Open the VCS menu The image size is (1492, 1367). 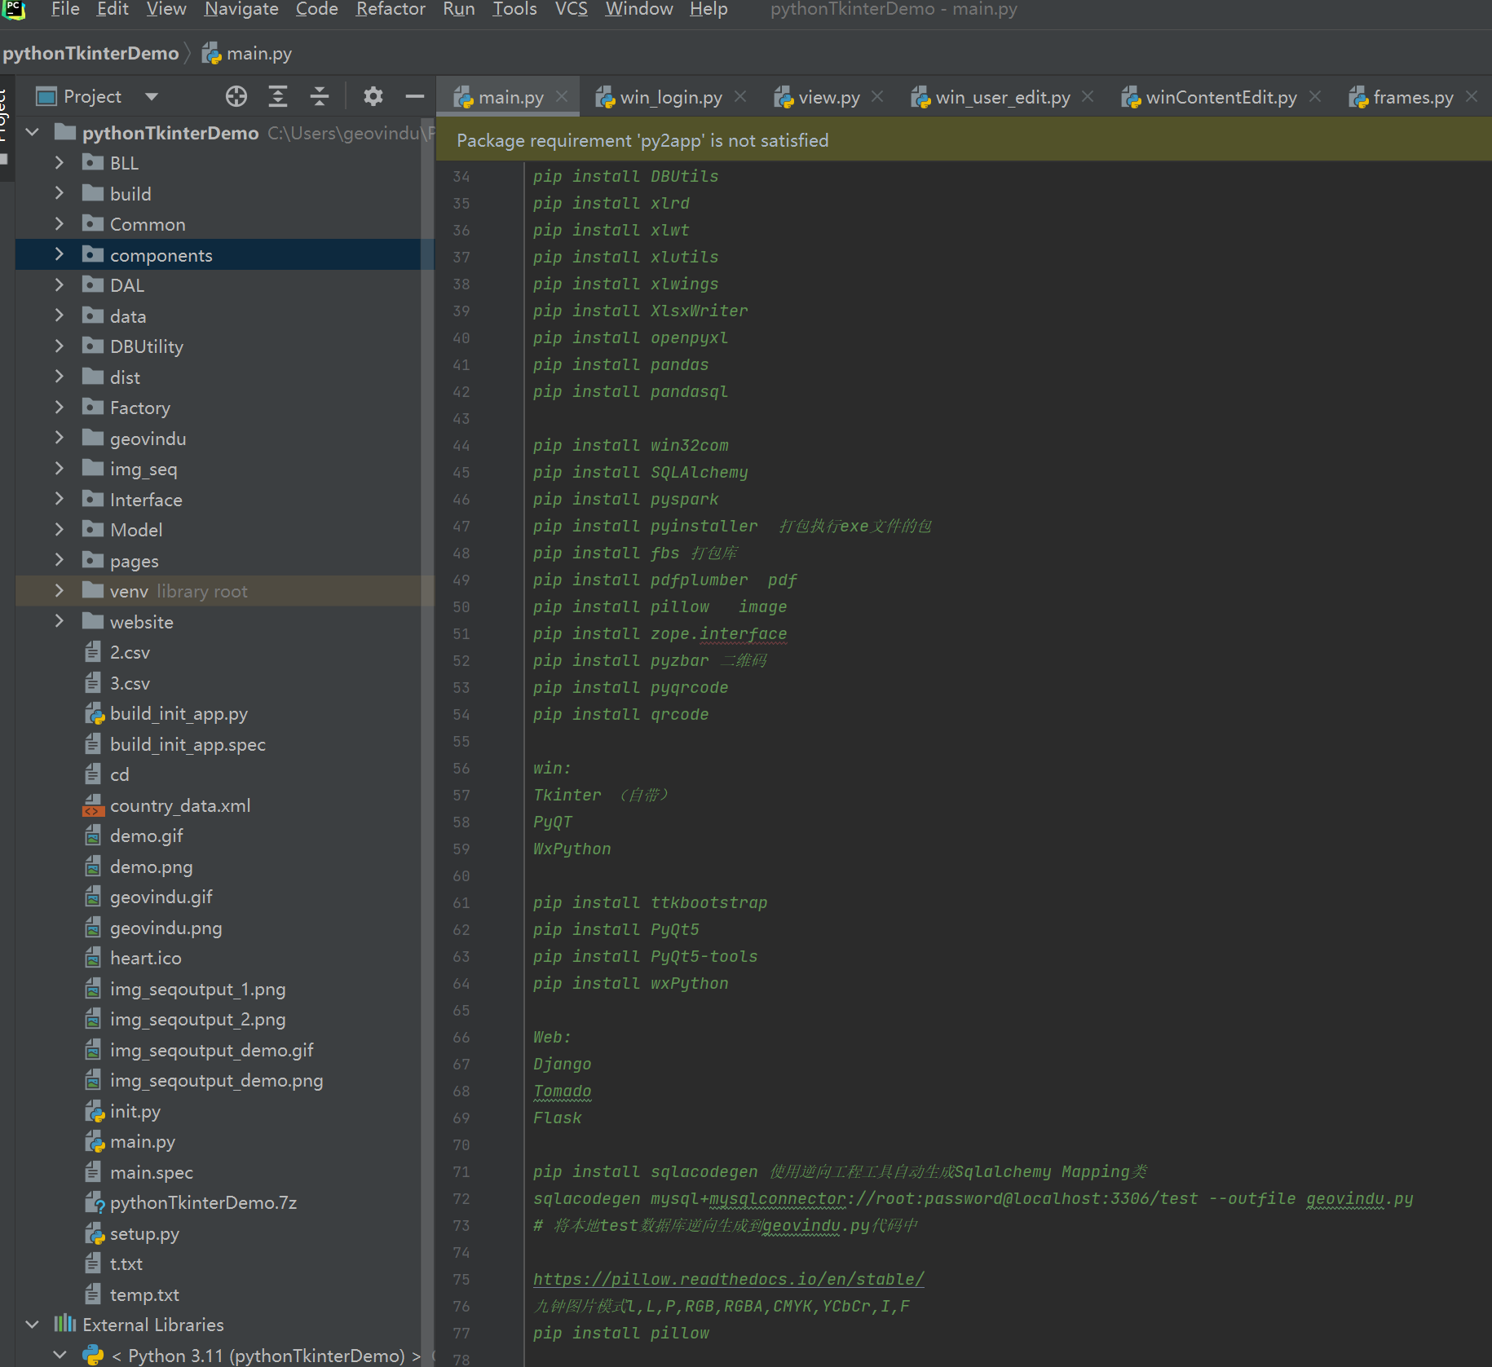pyautogui.click(x=571, y=10)
